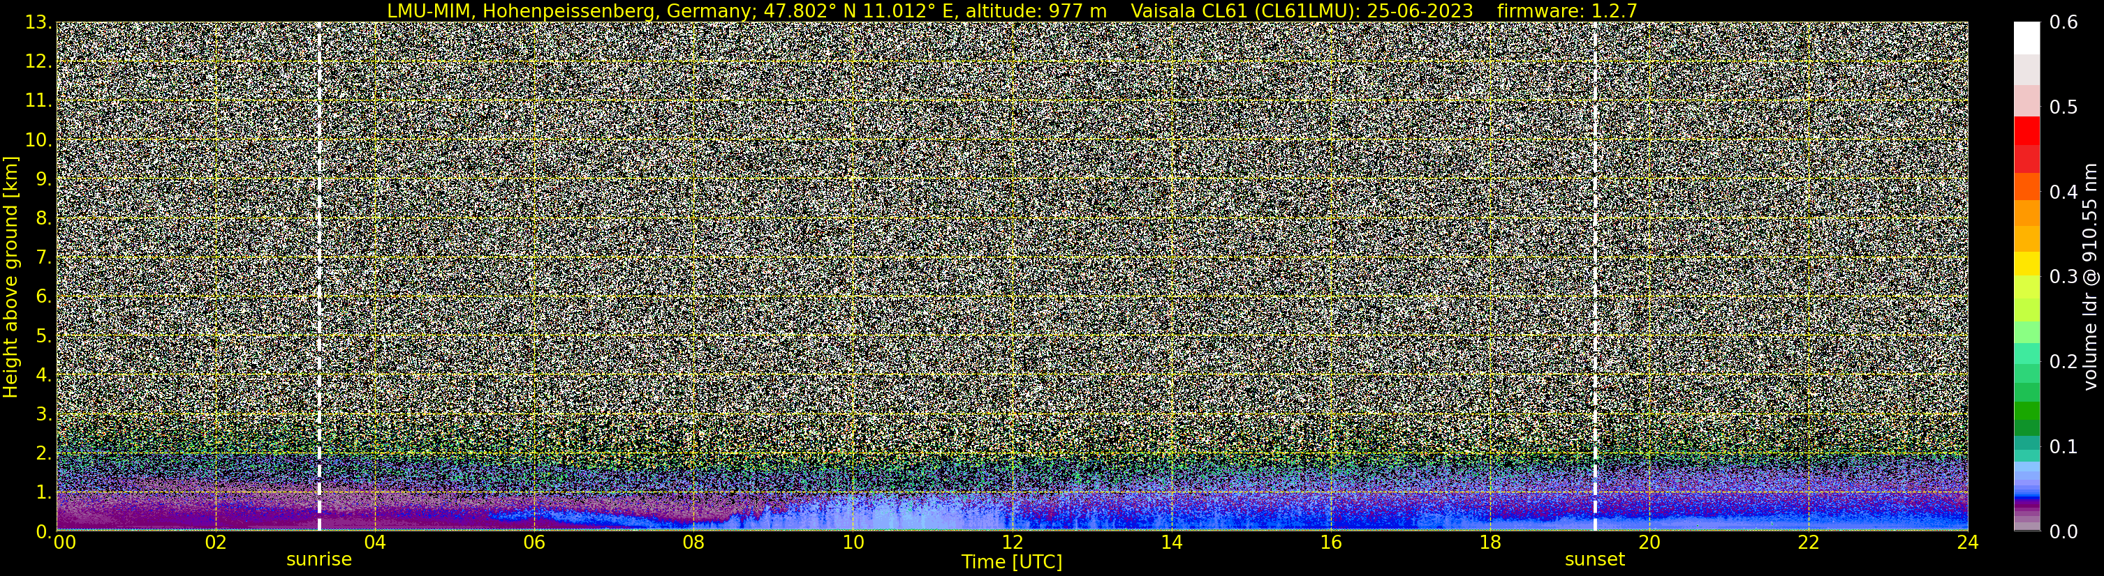2104x576 pixels.
Task: Click time axis tick 02
Action: tap(216, 543)
